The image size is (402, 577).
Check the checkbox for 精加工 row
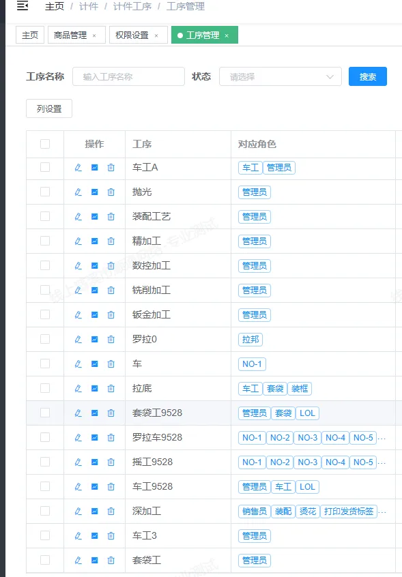click(45, 241)
